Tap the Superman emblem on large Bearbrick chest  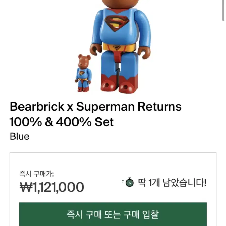tap(117, 23)
